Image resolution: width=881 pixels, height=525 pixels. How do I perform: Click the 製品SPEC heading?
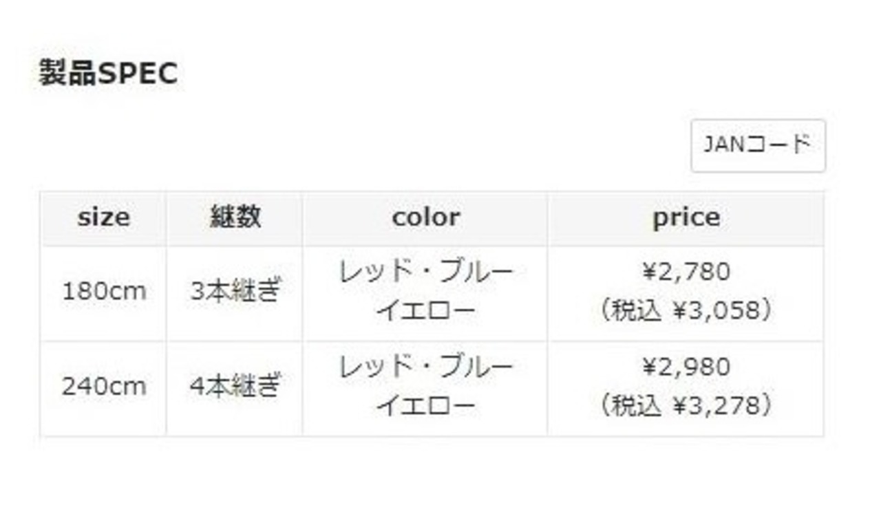click(x=108, y=73)
